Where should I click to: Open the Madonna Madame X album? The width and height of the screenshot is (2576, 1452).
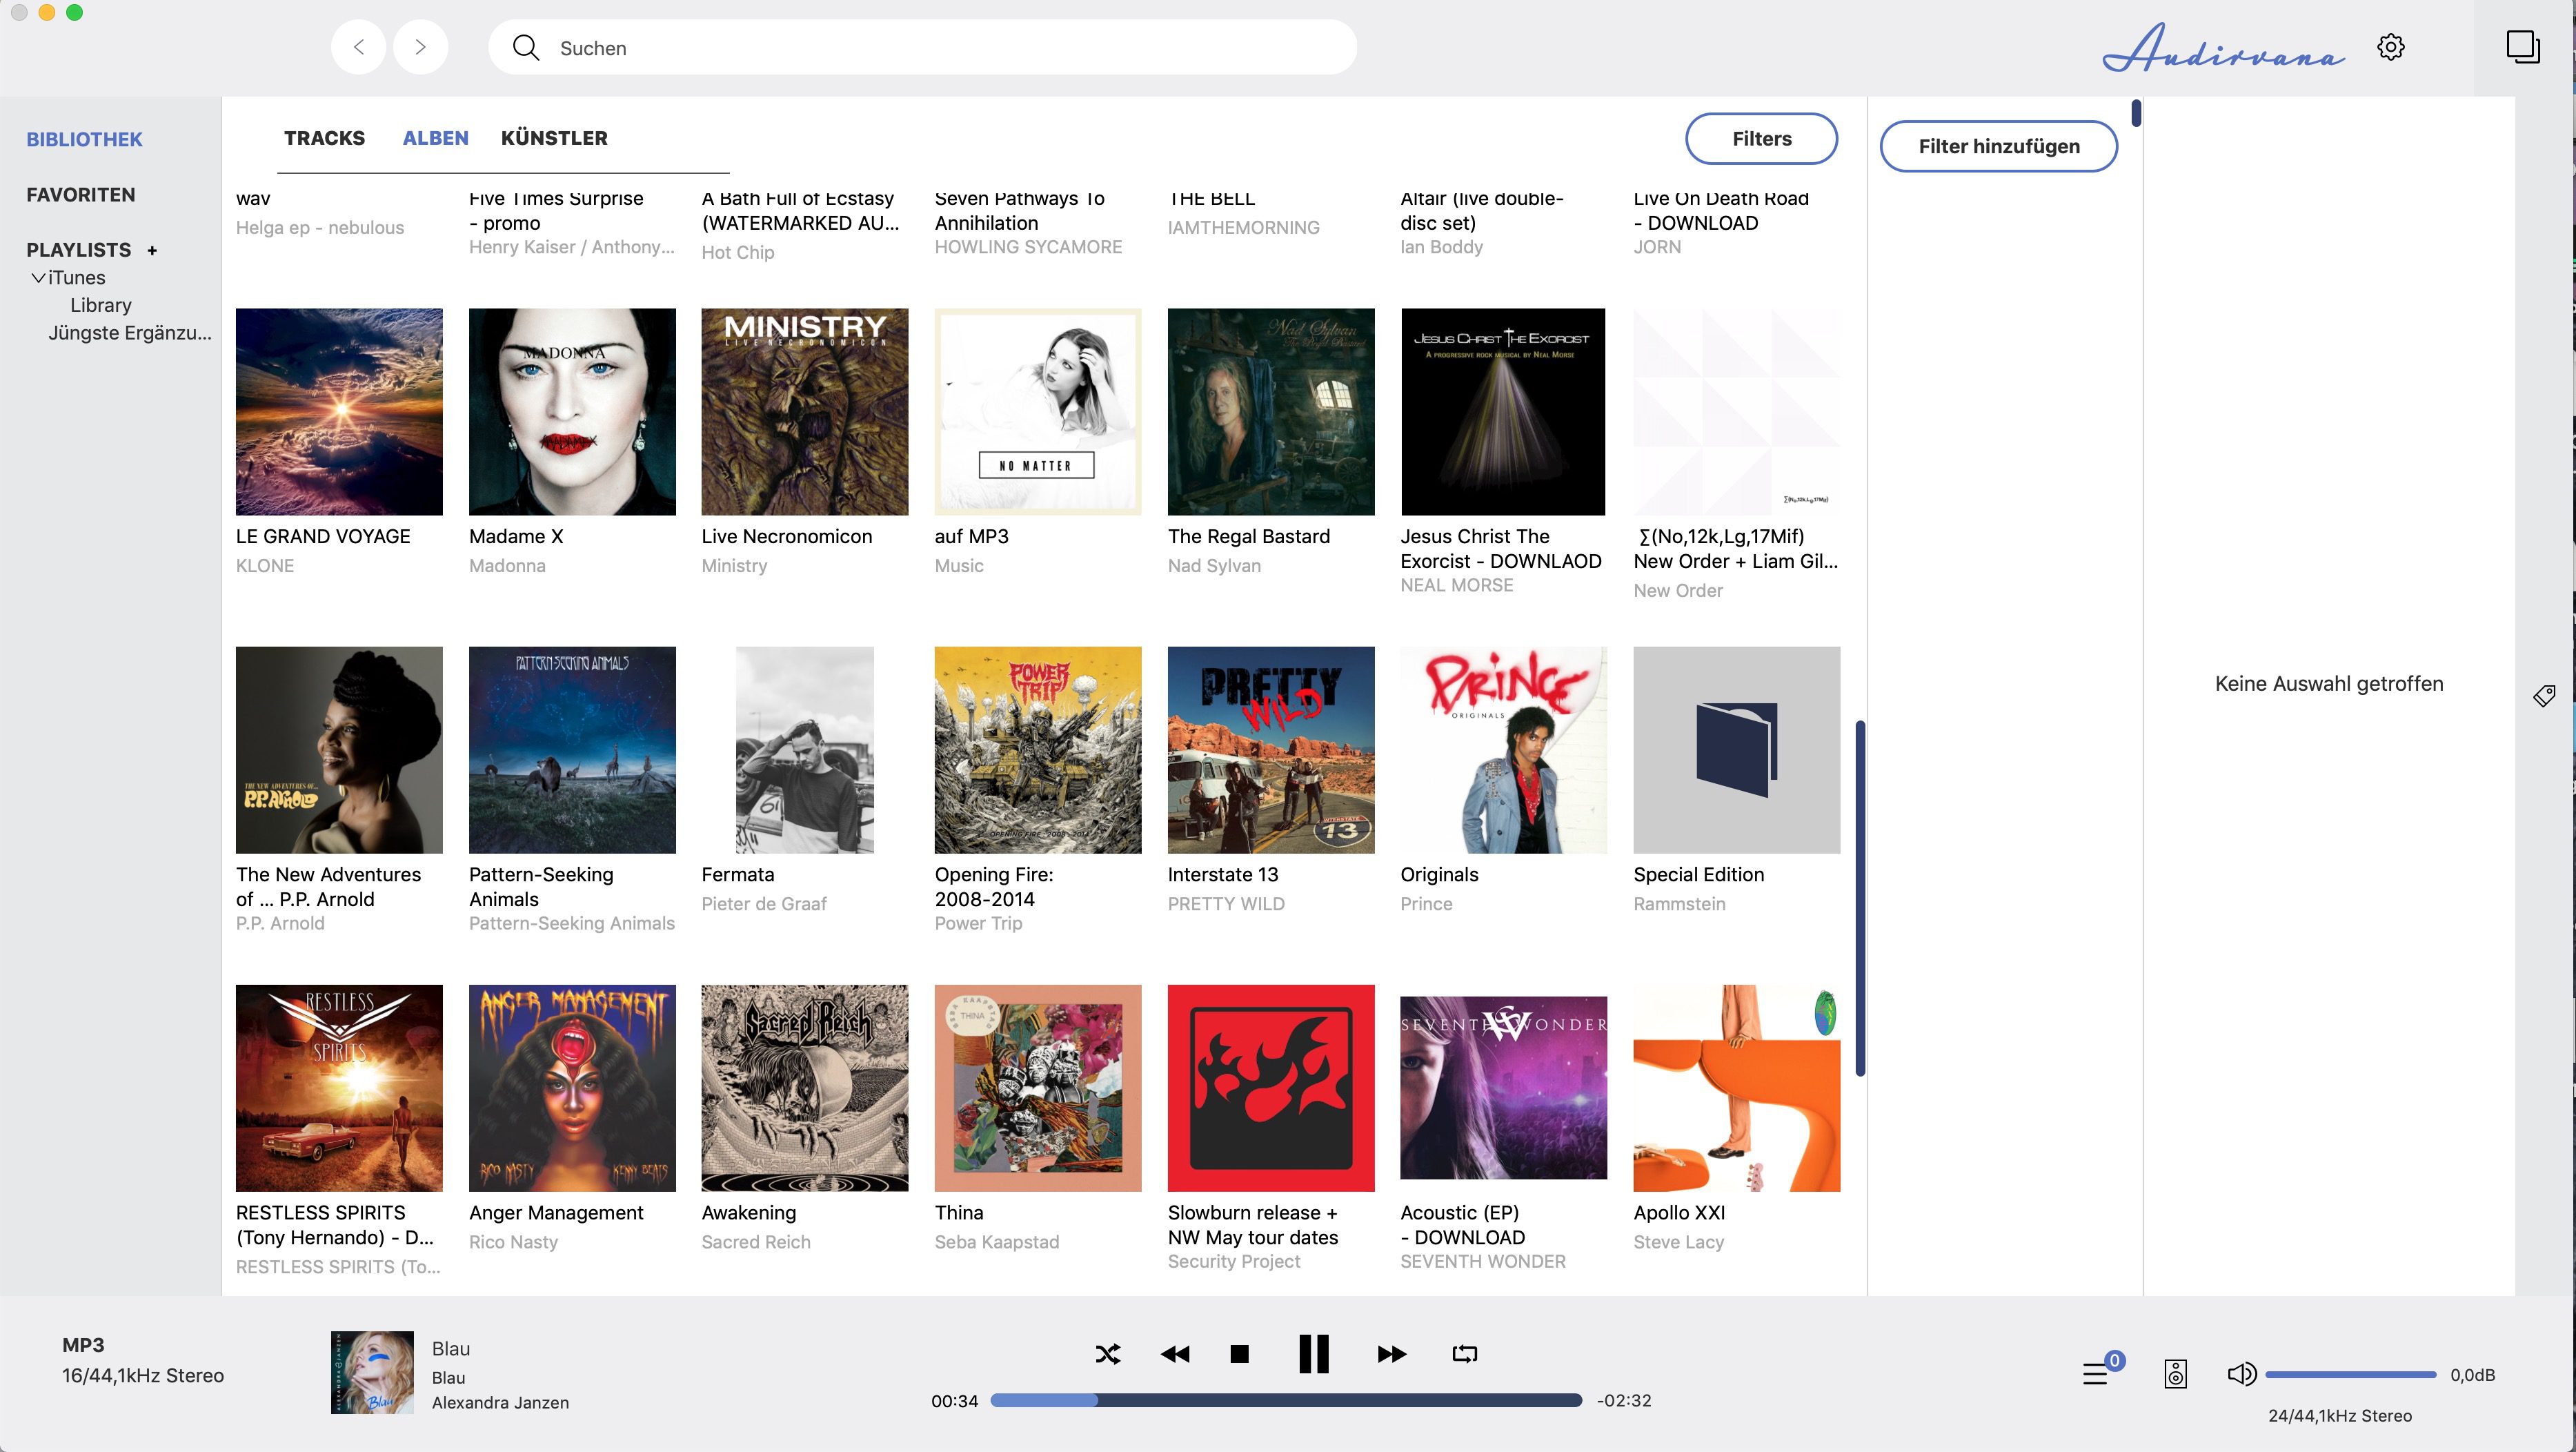point(571,411)
